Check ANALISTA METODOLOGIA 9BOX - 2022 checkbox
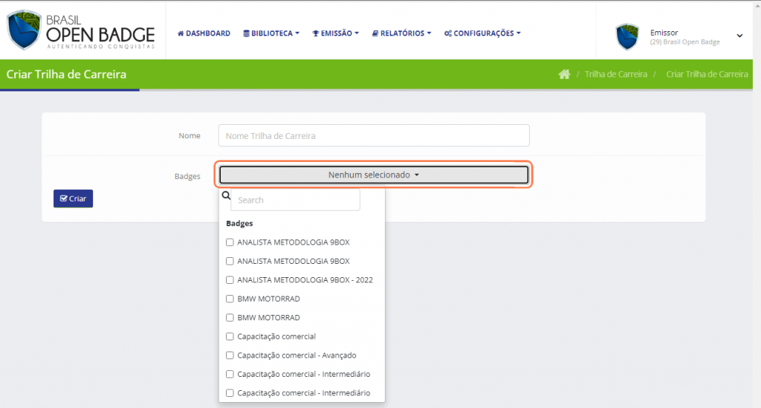Viewport: 761px width, 408px height. point(230,280)
